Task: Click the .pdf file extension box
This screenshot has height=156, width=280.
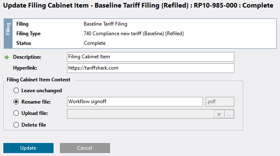Action: tap(220, 101)
